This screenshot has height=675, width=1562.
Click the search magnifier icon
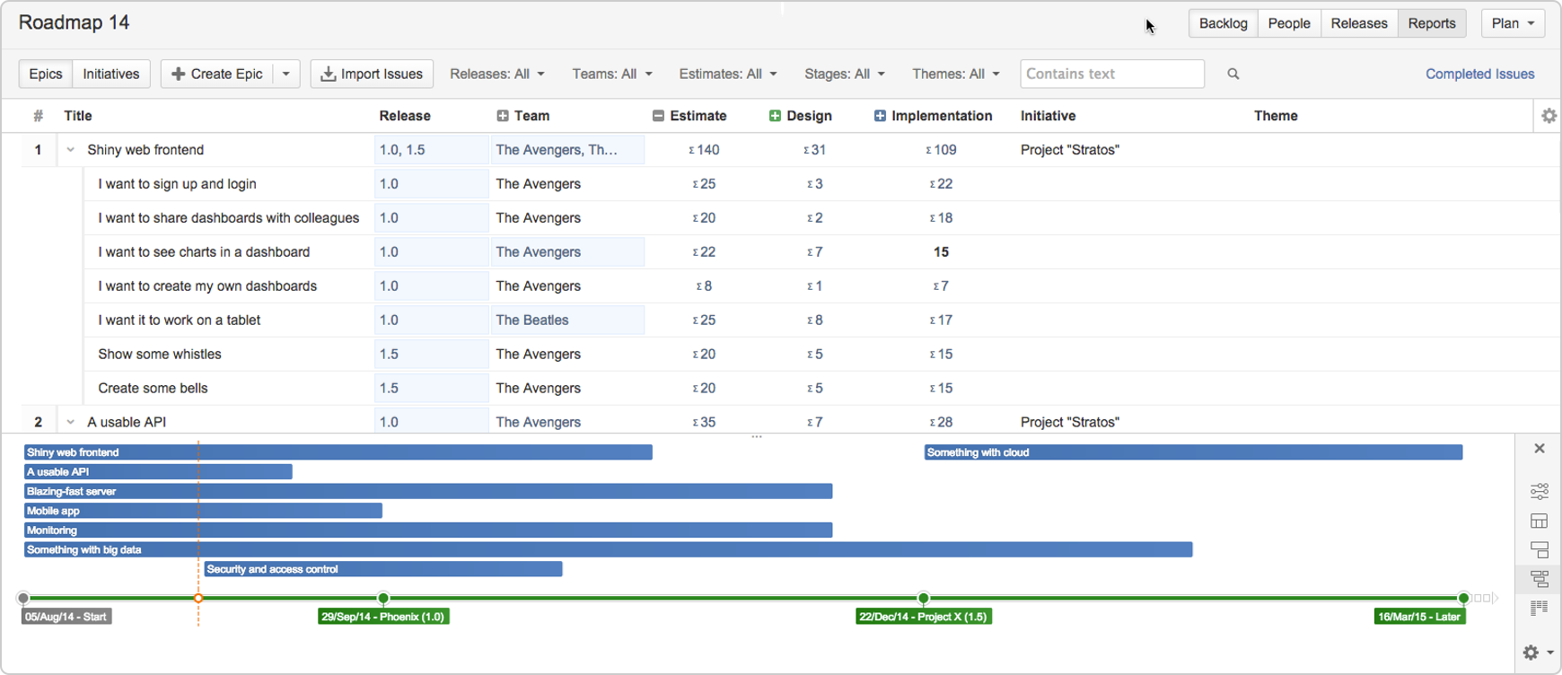[1233, 75]
